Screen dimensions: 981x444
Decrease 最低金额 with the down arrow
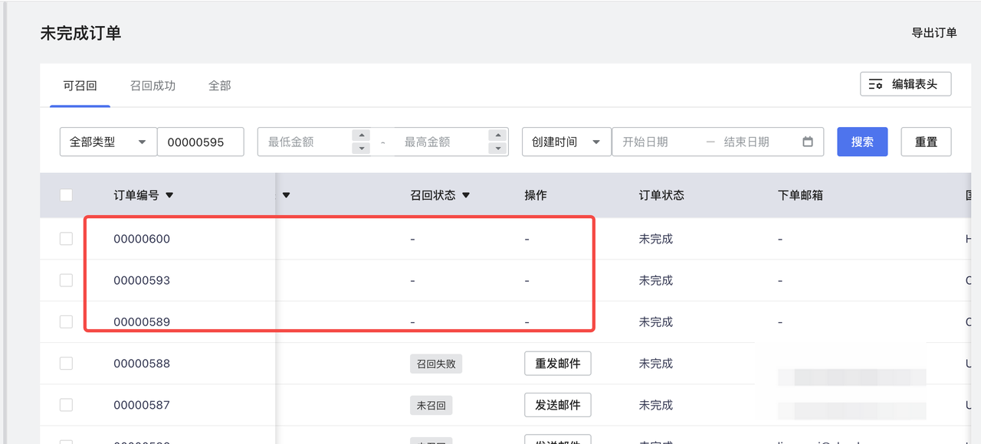361,149
